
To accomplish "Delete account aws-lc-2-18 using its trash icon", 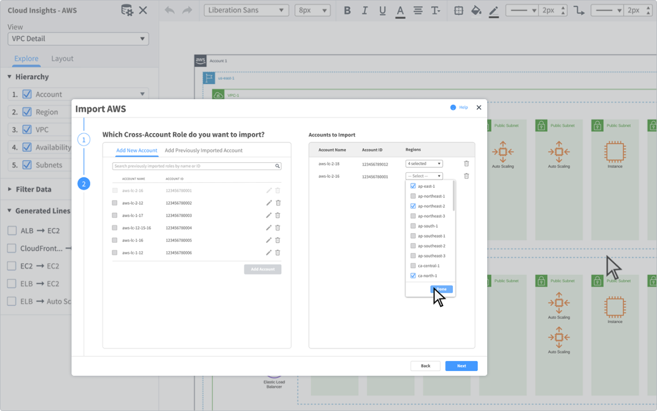I will tap(466, 163).
